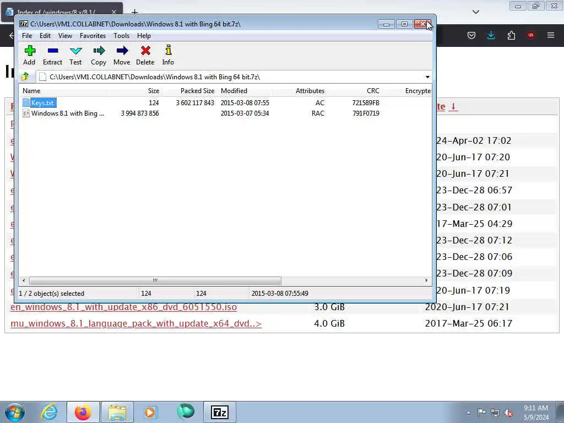Click scrollbar right arrow in 7-Zip
The image size is (564, 423).
point(427,280)
